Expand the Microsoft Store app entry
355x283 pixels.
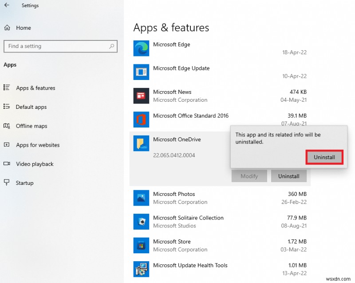pyautogui.click(x=200, y=245)
